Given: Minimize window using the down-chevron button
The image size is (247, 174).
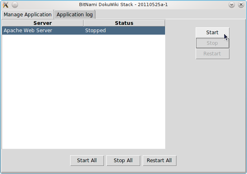Looking at the screenshot, I should tap(232, 5).
